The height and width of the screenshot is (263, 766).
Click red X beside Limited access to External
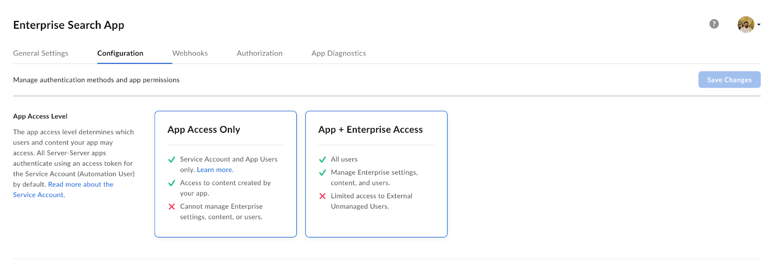pyautogui.click(x=323, y=196)
